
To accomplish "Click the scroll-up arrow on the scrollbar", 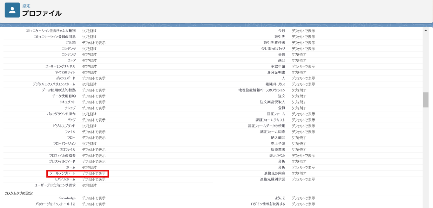I will pos(425,31).
